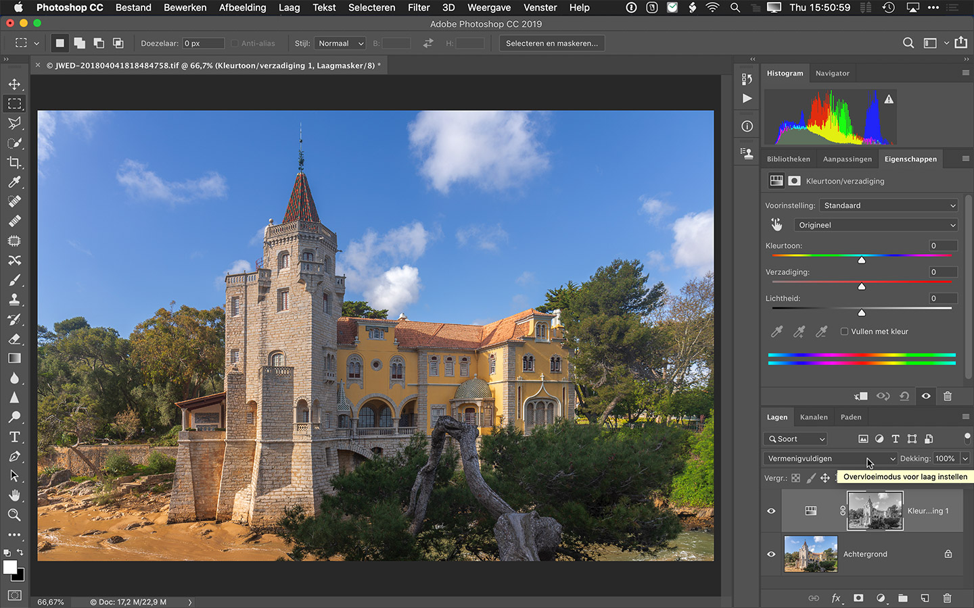Select the Horizontal Type tool
974x608 pixels.
[x=14, y=437]
